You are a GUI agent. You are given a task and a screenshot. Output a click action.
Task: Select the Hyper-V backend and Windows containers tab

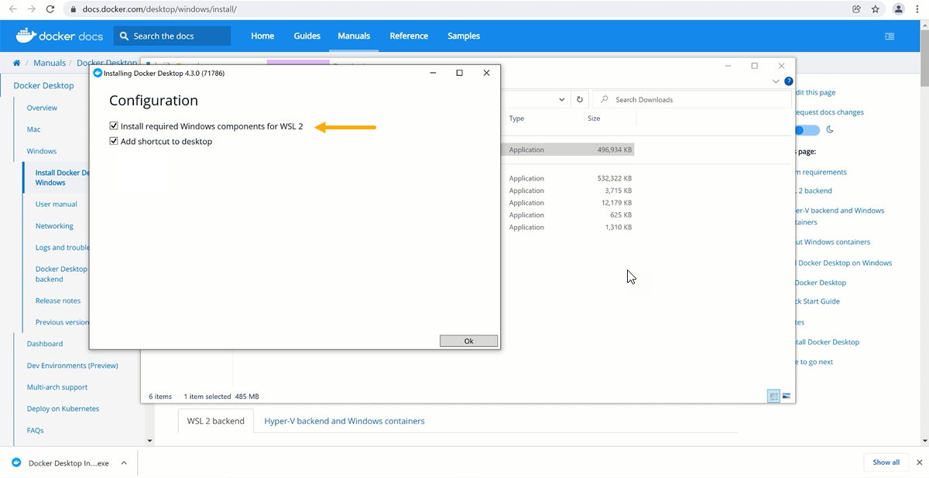[x=344, y=421]
